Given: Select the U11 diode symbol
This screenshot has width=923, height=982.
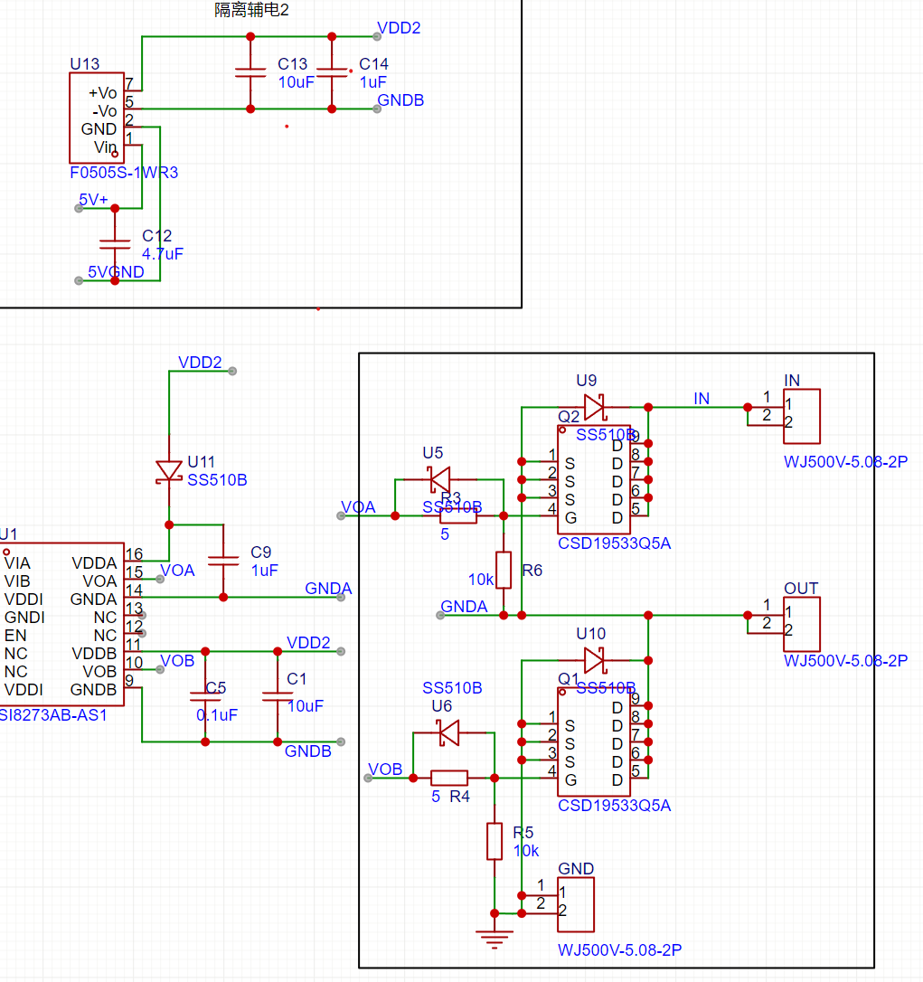Looking at the screenshot, I should 169,471.
